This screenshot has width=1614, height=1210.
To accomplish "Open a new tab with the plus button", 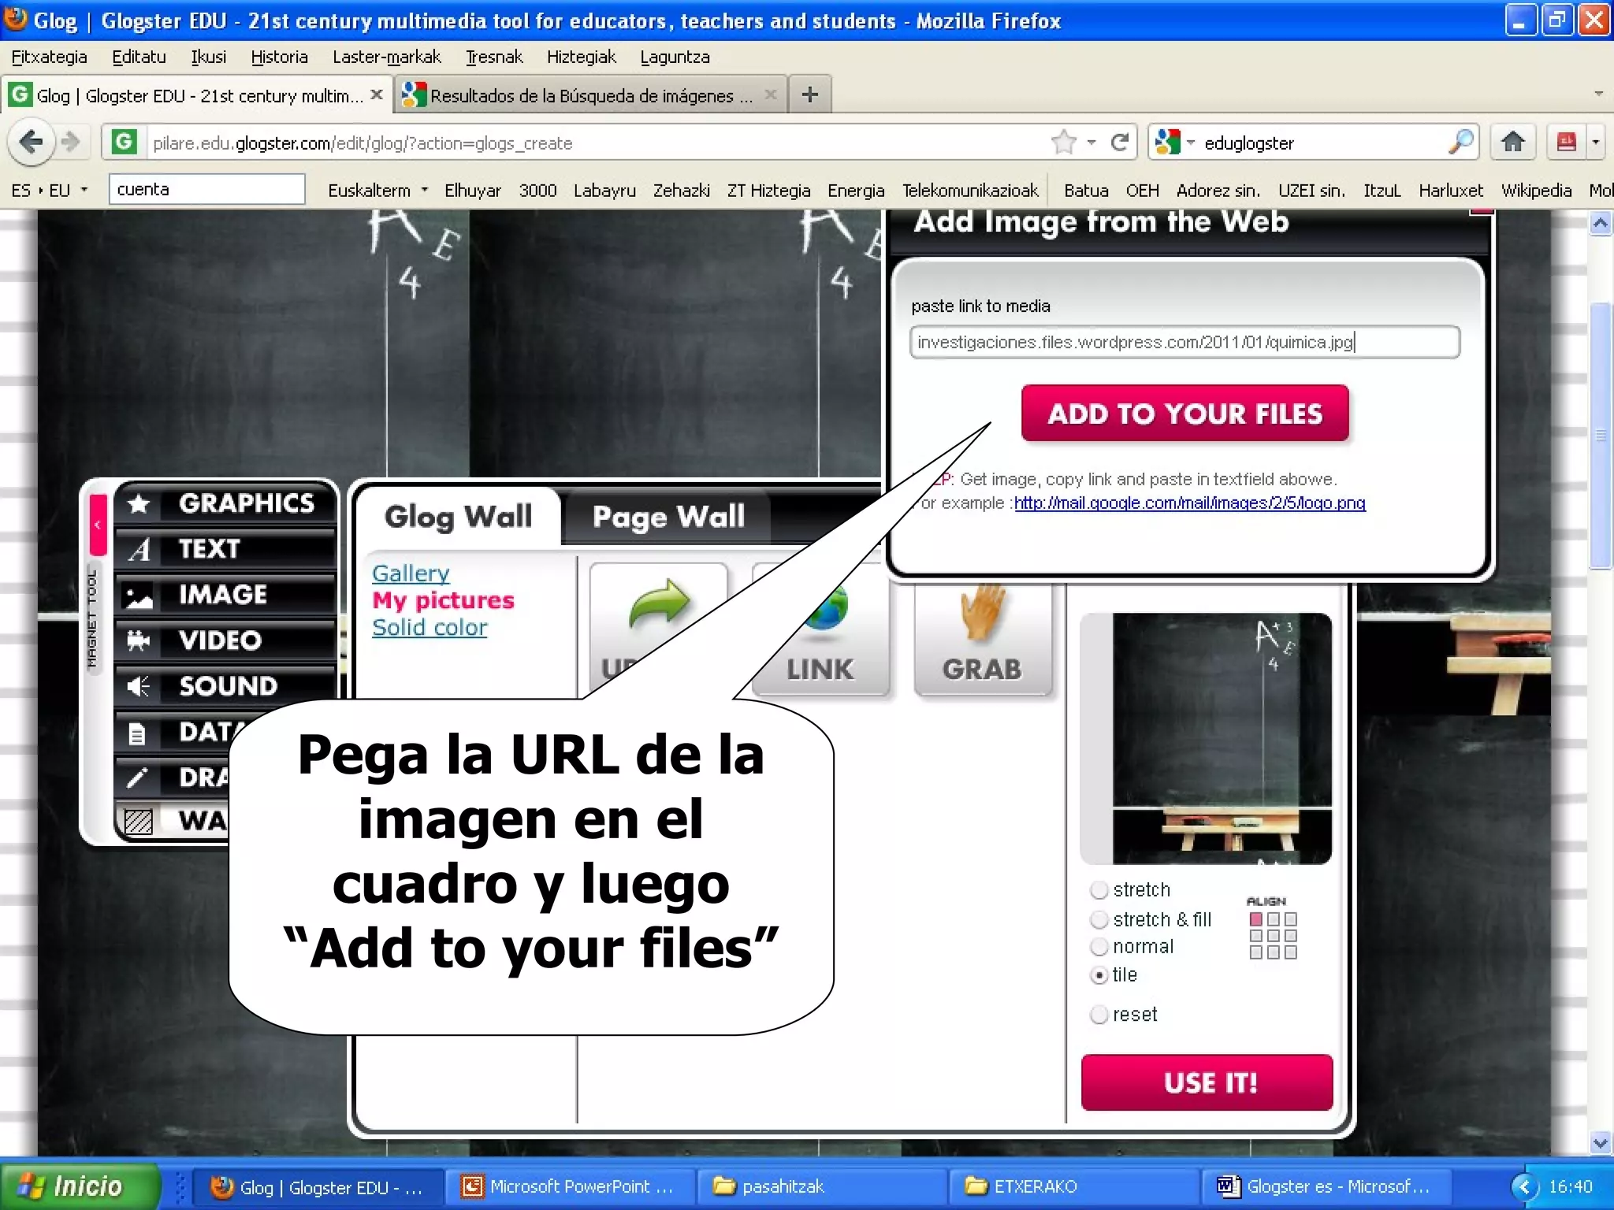I will click(809, 95).
